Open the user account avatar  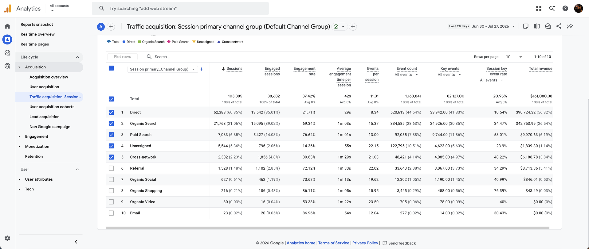pos(579,9)
